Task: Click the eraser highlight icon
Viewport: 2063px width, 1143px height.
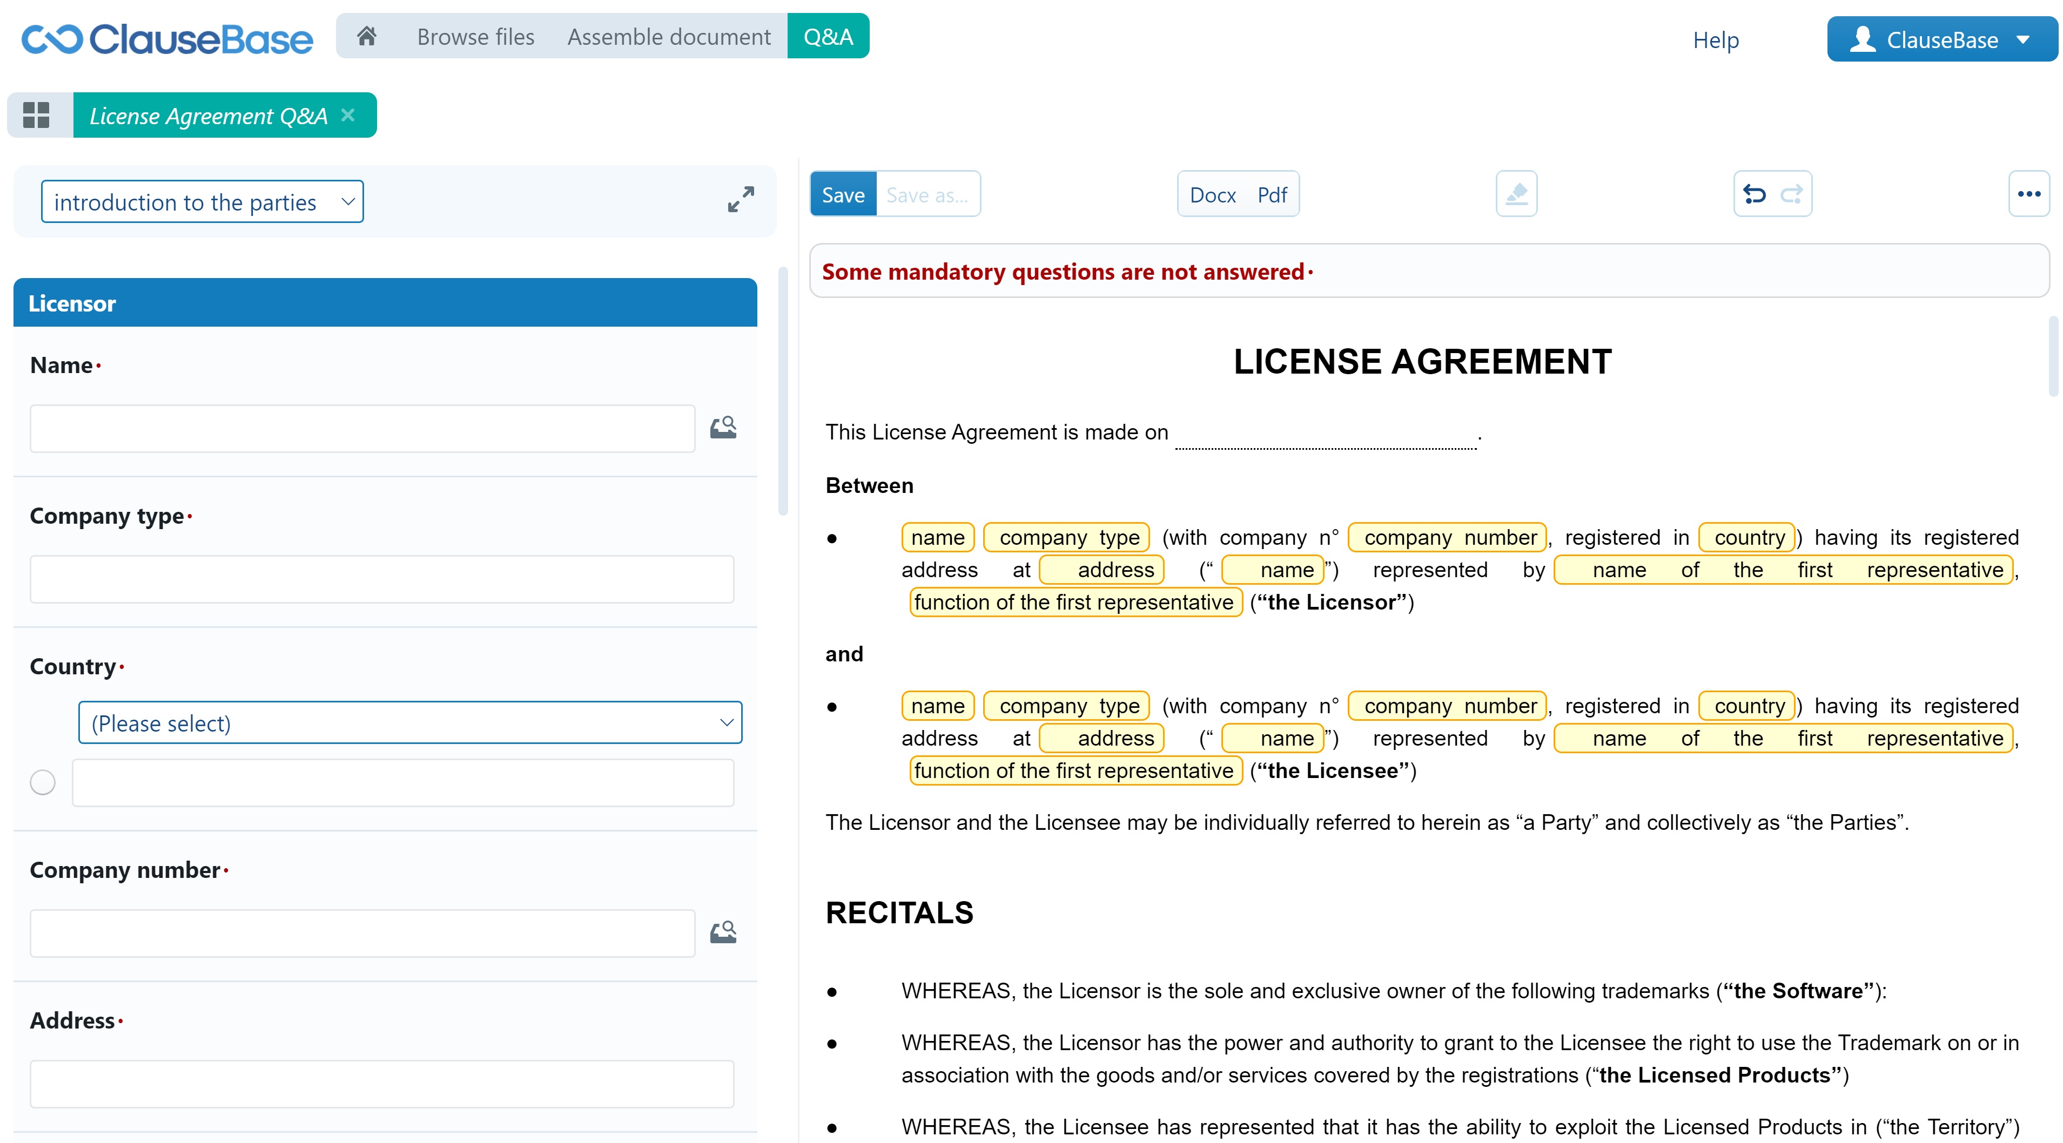Action: 1516,194
